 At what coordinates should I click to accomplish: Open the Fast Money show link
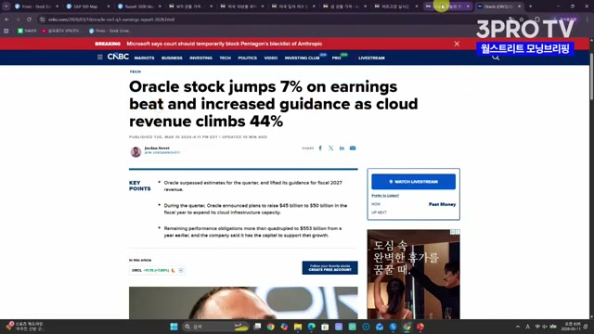[x=442, y=204]
